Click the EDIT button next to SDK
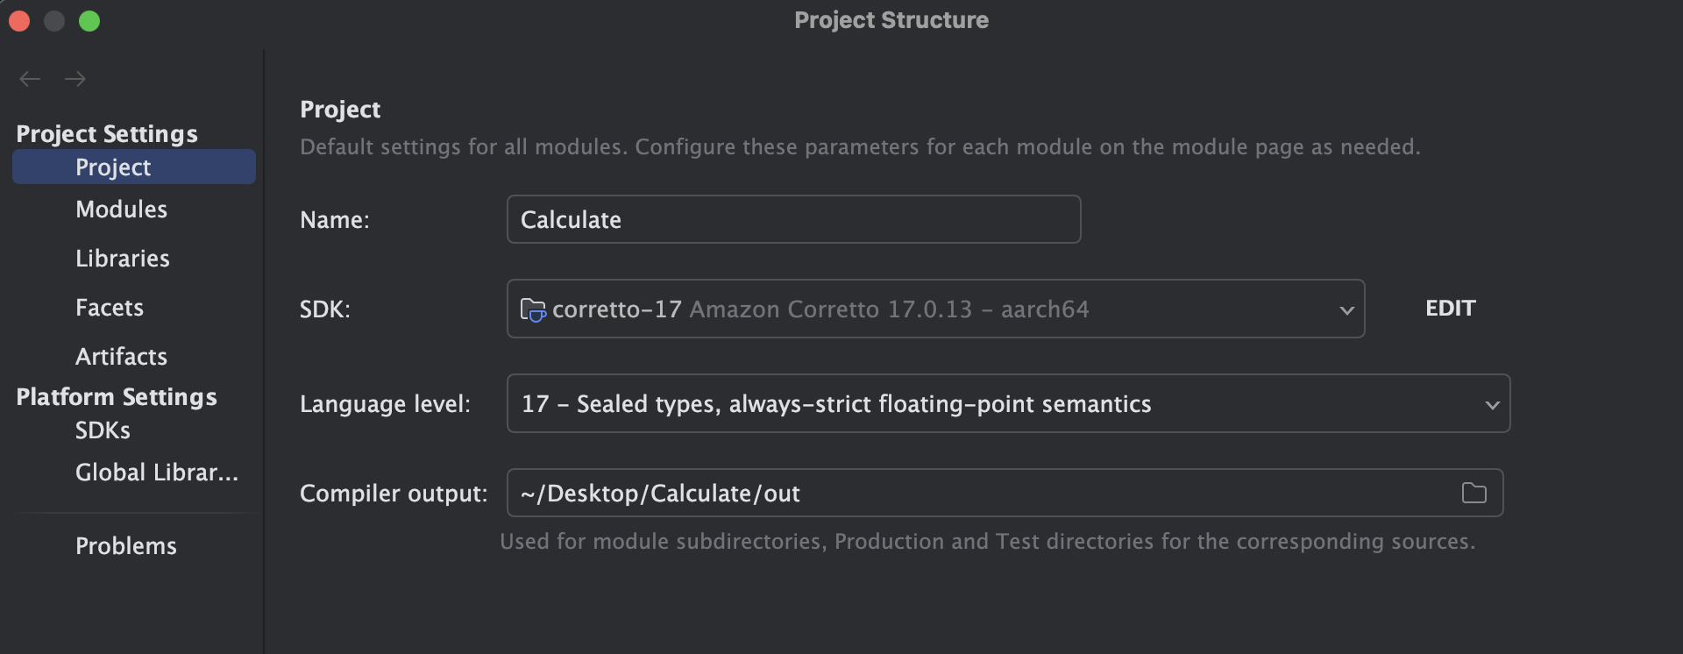 [1450, 309]
